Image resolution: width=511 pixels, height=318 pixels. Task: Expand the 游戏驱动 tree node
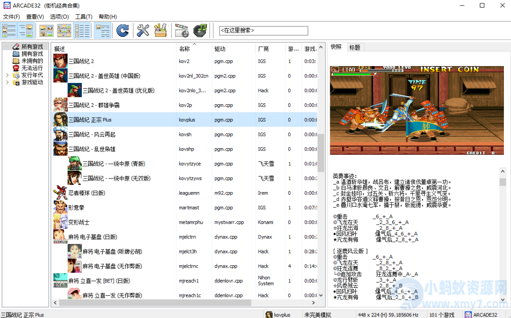[7, 82]
